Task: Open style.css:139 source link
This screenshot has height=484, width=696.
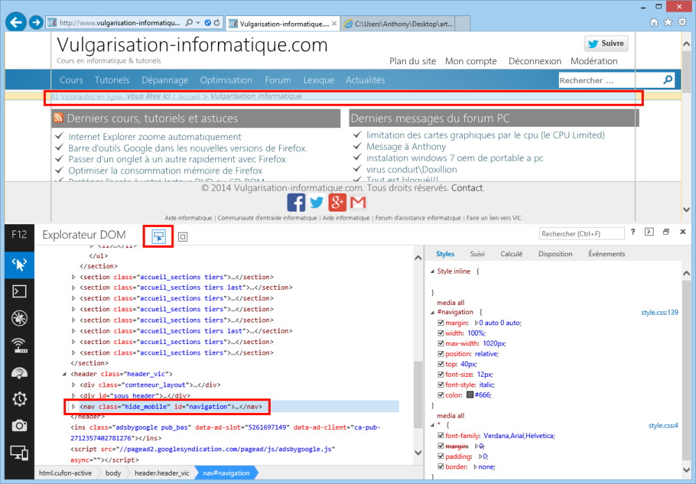Action: (660, 312)
